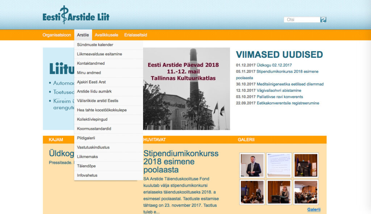Open Infovahetus menu entry
This screenshot has height=214, width=371.
[x=109, y=175]
